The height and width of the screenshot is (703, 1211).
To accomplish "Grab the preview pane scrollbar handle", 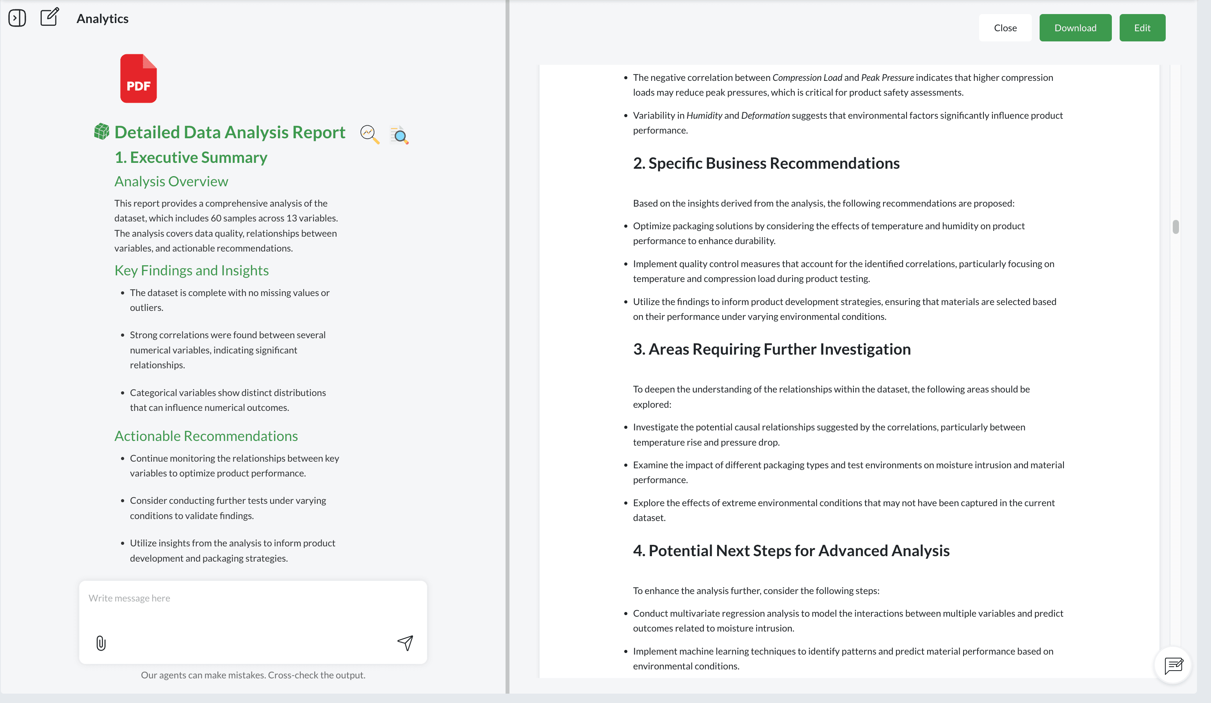I will pos(1176,226).
